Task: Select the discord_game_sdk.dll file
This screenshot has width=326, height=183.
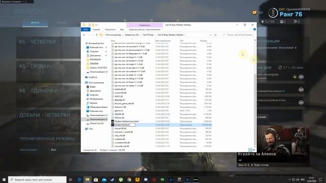Action: click(x=124, y=103)
